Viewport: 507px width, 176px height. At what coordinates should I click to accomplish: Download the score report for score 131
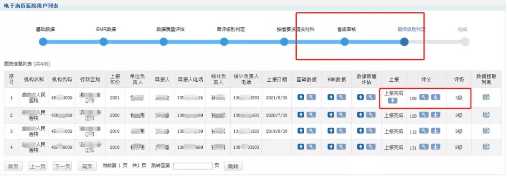(436, 146)
